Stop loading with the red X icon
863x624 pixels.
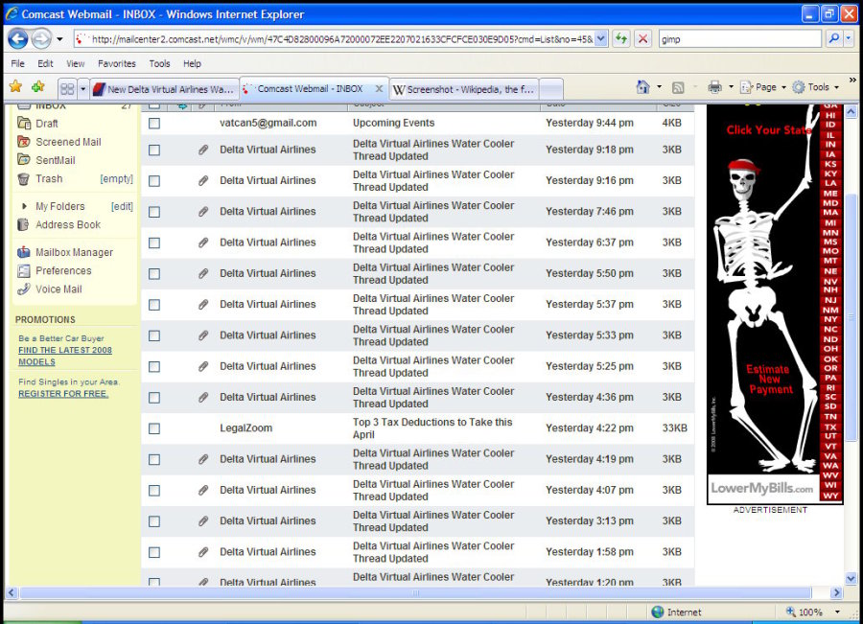[642, 39]
